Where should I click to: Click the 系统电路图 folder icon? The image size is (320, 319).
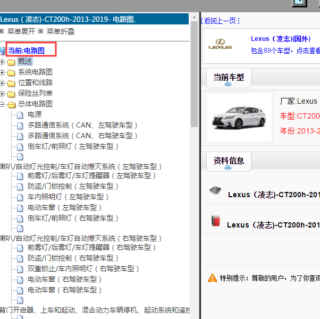pos(11,72)
